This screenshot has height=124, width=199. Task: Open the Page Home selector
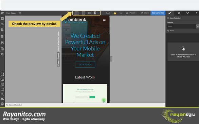tap(11, 13)
